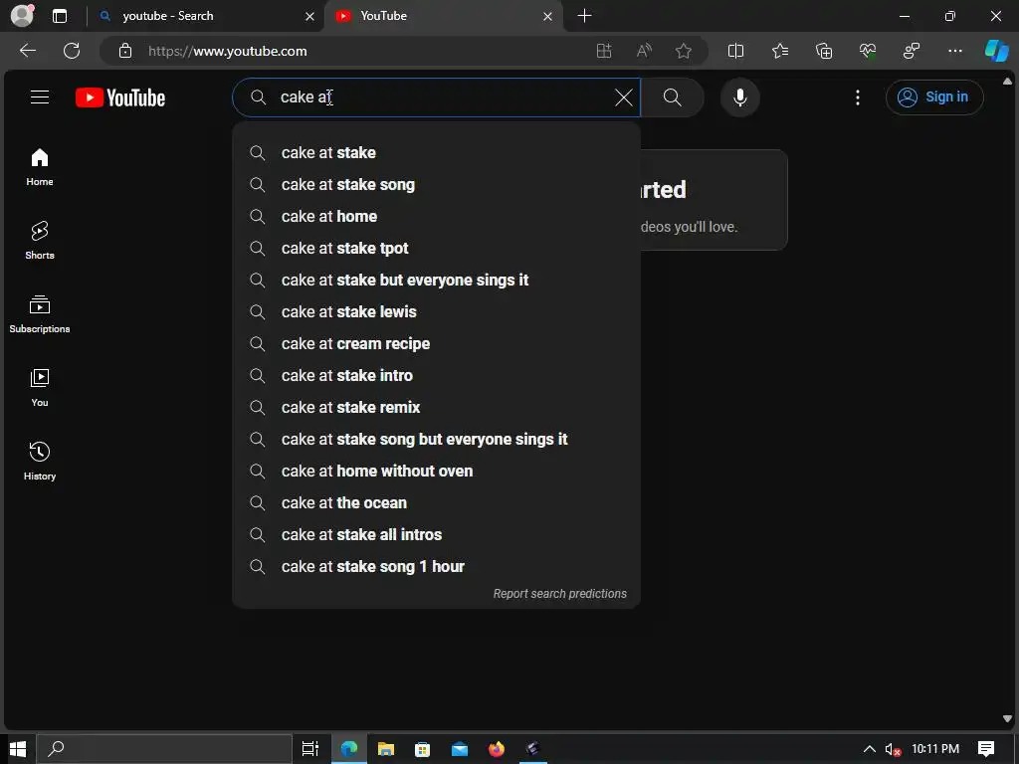1019x764 pixels.
Task: Open Mail app from taskbar
Action: pyautogui.click(x=460, y=749)
